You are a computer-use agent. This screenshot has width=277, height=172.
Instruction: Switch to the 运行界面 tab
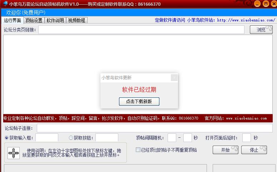[x=13, y=20]
